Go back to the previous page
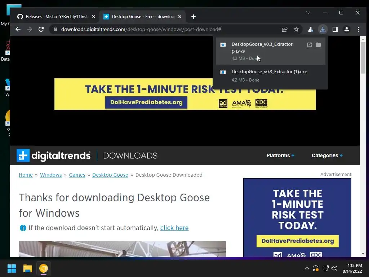This screenshot has height=277, width=369. click(18, 29)
